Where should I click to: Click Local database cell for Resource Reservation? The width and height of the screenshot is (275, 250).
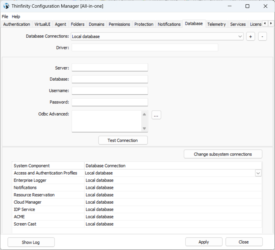pos(173,195)
